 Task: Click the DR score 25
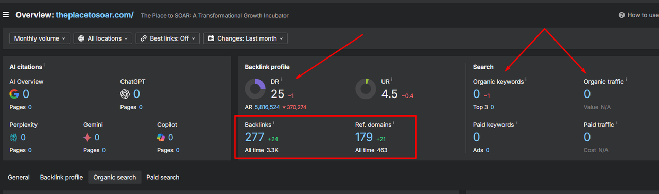click(x=278, y=94)
